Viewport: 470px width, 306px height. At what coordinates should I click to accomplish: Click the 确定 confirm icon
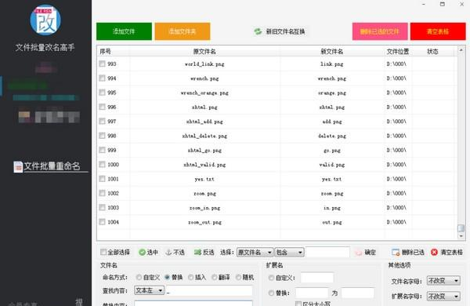tap(358, 252)
